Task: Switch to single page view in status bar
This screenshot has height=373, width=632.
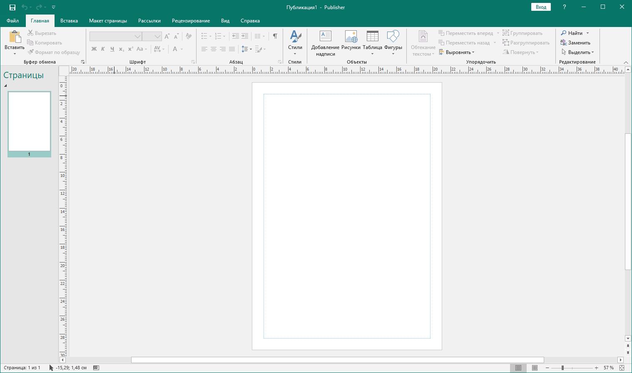Action: tap(518, 368)
